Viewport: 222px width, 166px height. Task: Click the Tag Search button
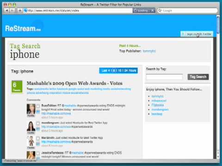click(198, 77)
